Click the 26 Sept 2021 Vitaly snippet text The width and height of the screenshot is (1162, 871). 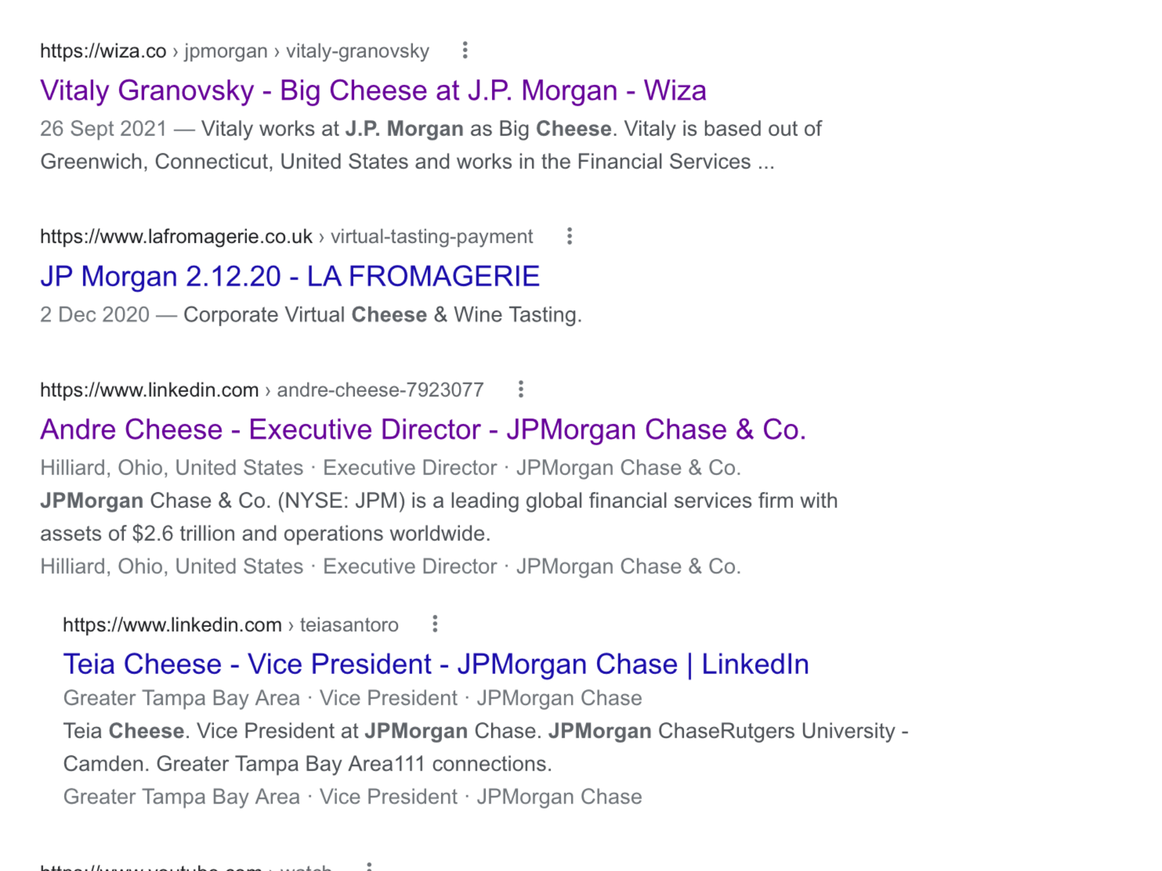(431, 145)
